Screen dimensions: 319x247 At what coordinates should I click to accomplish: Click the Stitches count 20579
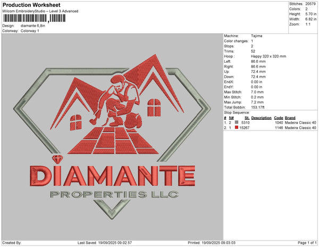pos(311,4)
